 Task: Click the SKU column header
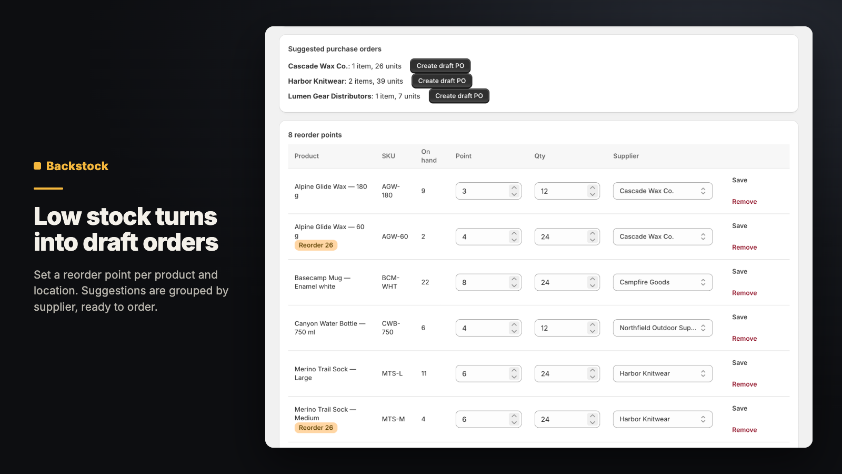click(388, 156)
